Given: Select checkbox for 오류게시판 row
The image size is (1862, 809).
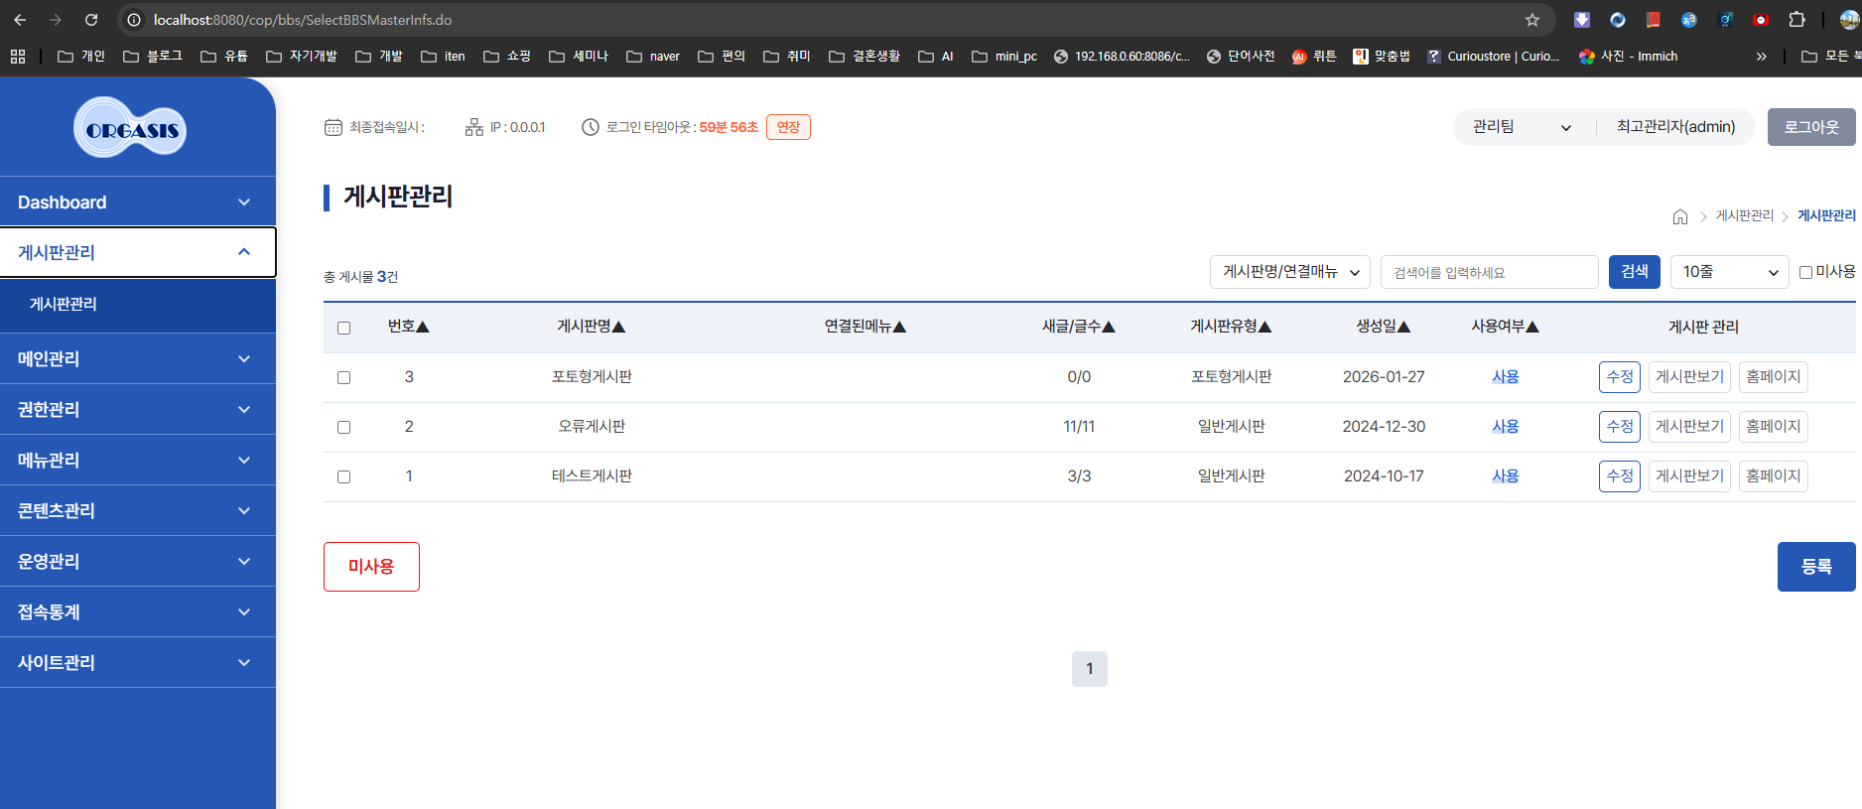Looking at the screenshot, I should 343,427.
